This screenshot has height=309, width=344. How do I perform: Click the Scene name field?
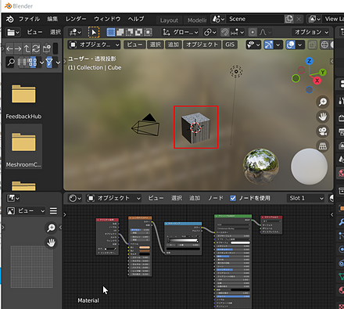click(255, 19)
